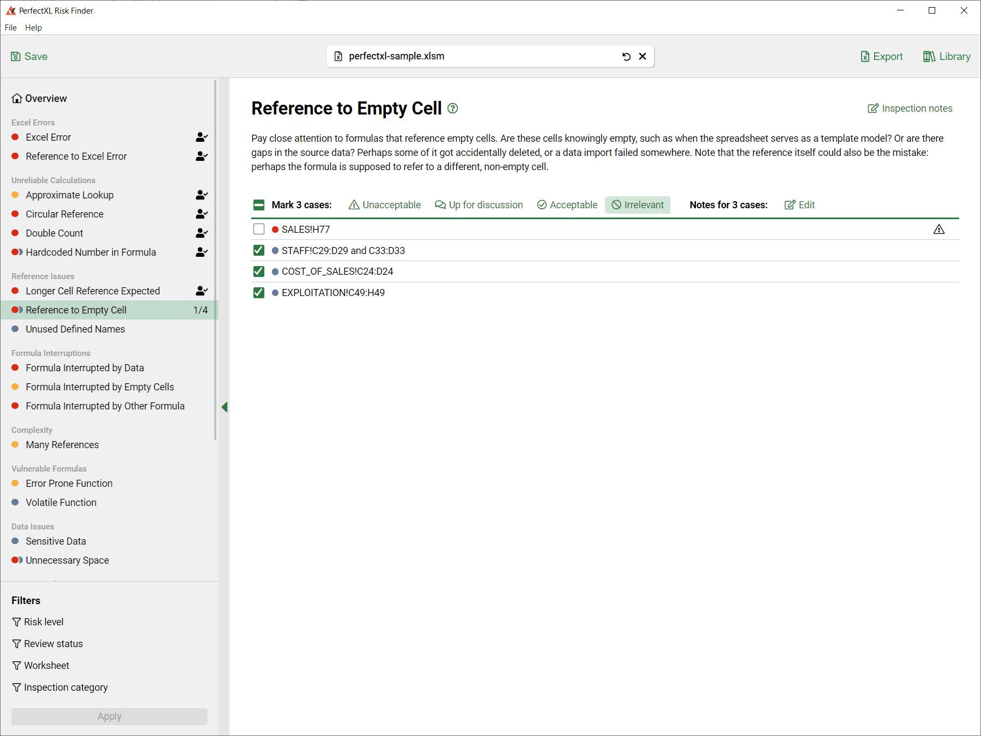This screenshot has height=736, width=981.
Task: Open the Library
Action: tap(947, 57)
